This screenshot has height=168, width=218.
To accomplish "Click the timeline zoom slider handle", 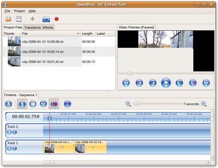I will pyautogui.click(x=137, y=104).
